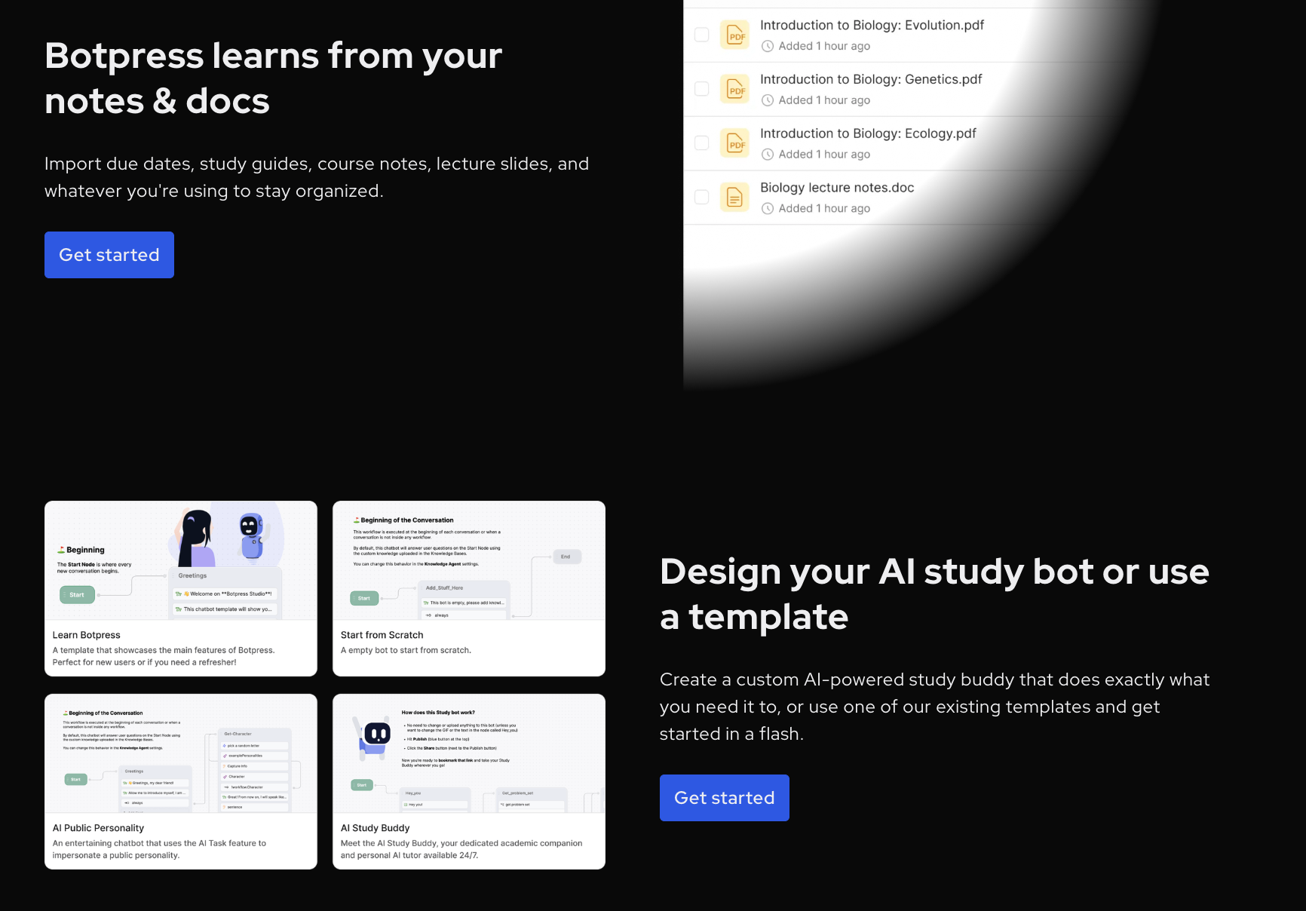Tick the checkbox for Ecology.pdf

(701, 143)
